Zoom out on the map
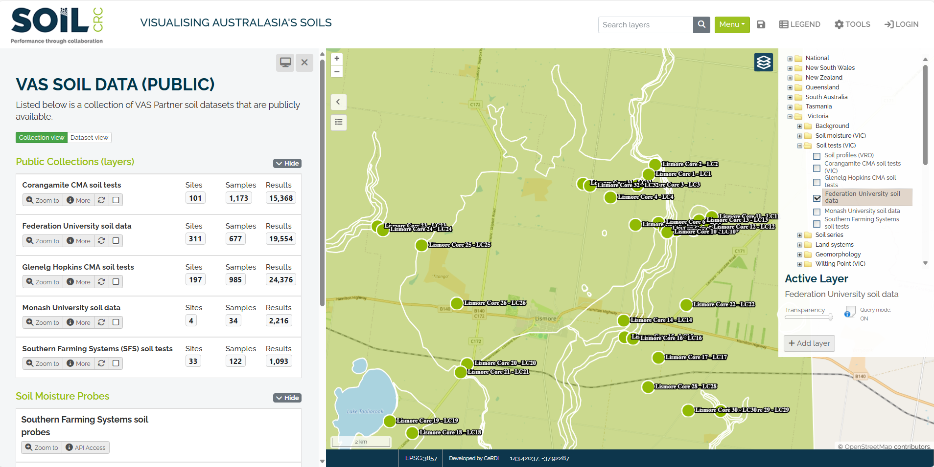Screen dimensions: 934x467 337,71
